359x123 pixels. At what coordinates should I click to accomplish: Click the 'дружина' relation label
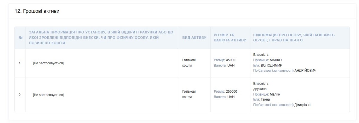click(260, 89)
